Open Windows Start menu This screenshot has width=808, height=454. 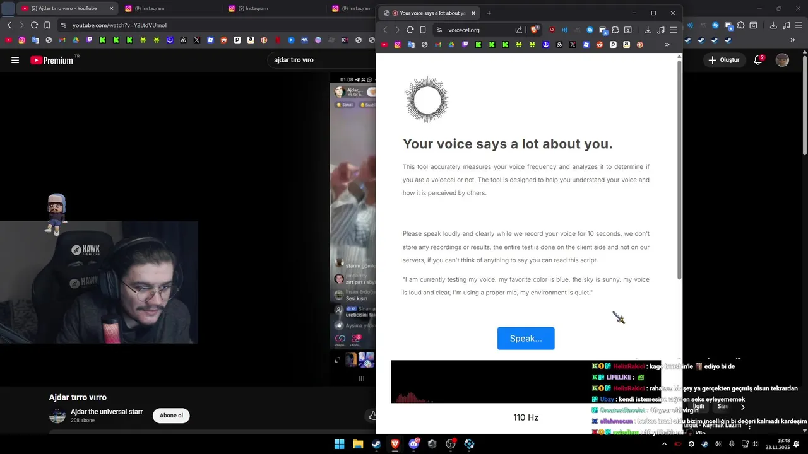[x=340, y=444]
